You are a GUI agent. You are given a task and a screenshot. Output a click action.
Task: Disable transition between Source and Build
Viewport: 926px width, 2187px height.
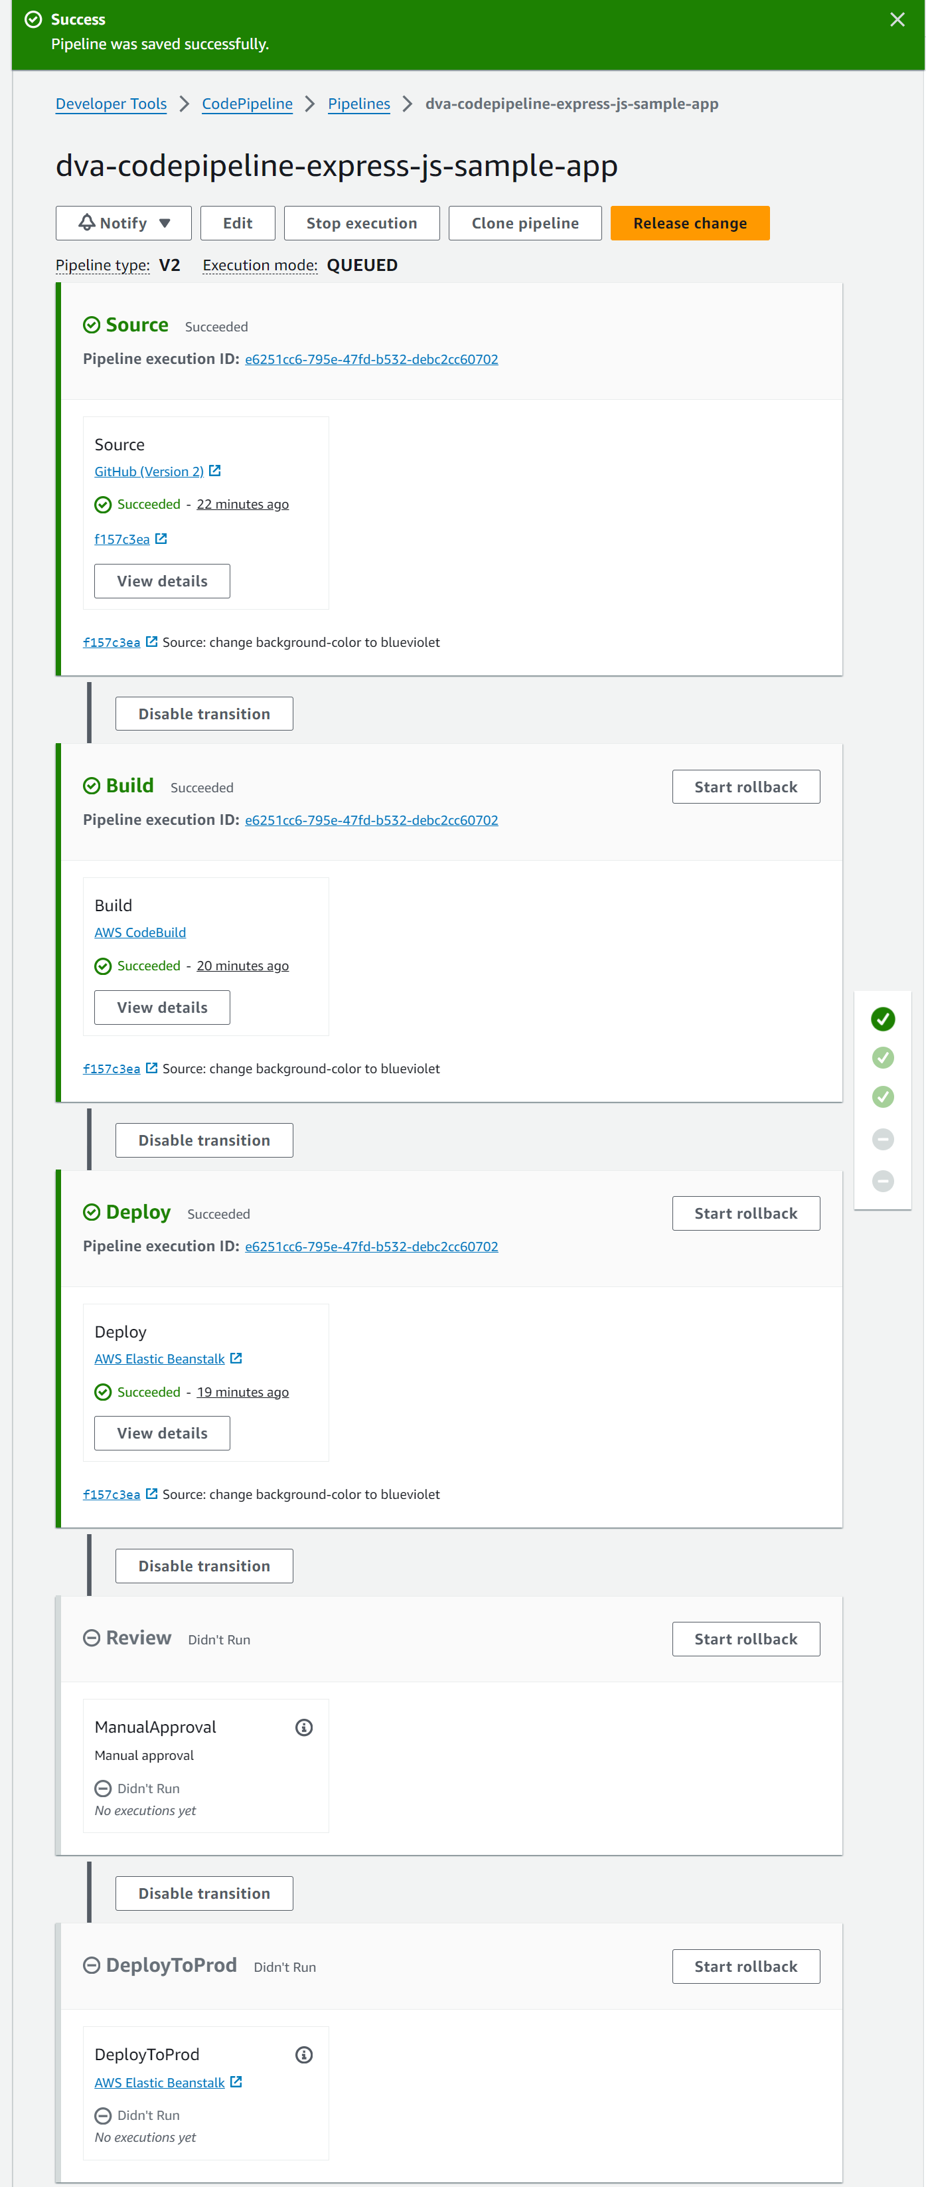[204, 714]
